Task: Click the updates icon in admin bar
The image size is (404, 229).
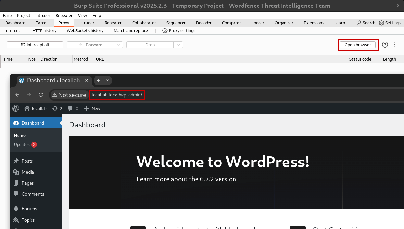Action: click(x=57, y=108)
